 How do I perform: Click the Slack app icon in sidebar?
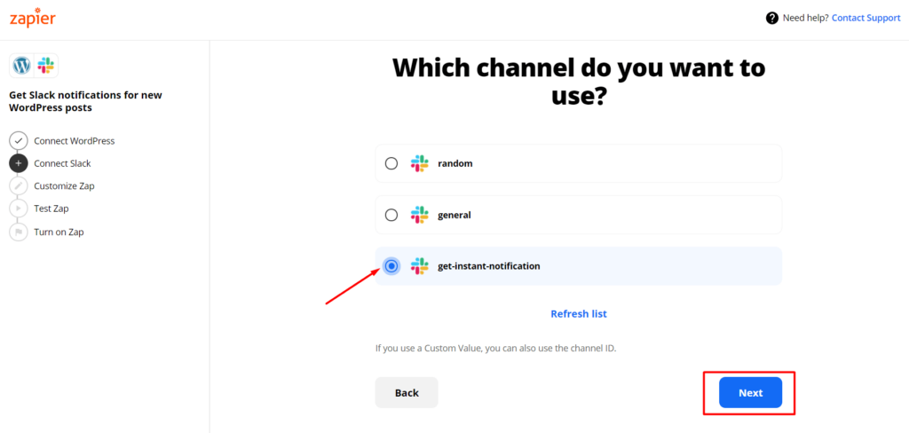[x=45, y=66]
